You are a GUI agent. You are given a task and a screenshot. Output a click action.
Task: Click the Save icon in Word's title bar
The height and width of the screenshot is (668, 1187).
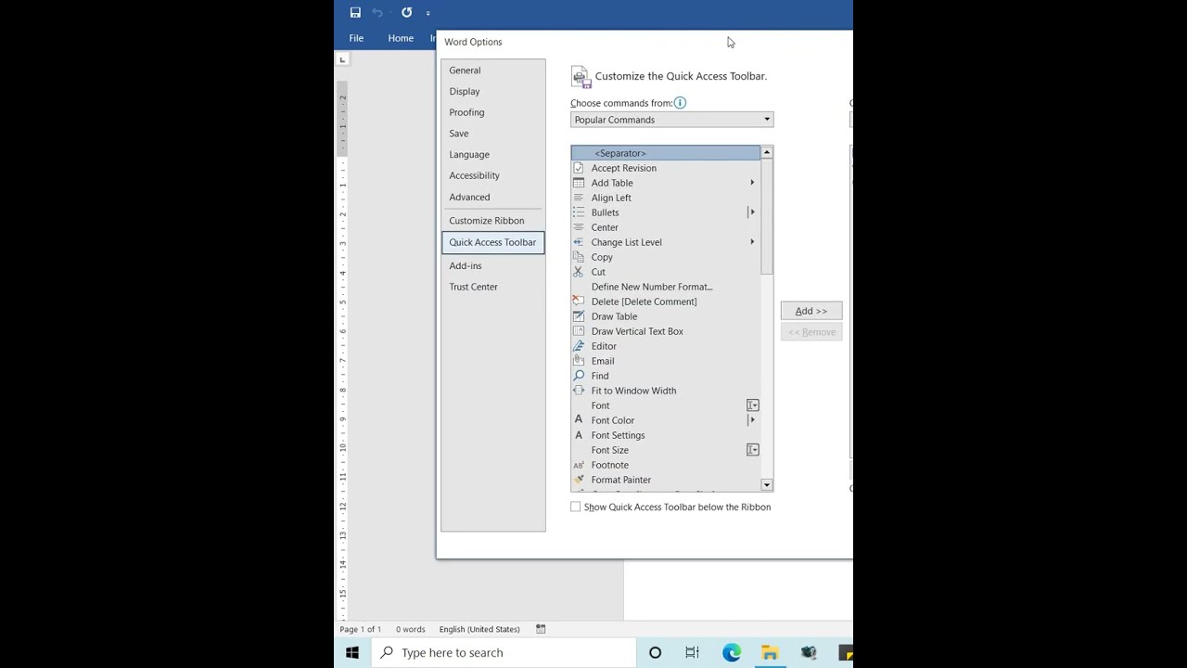click(x=355, y=12)
